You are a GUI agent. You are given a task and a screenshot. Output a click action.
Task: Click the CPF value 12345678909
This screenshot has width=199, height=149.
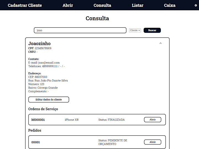click(x=43, y=48)
